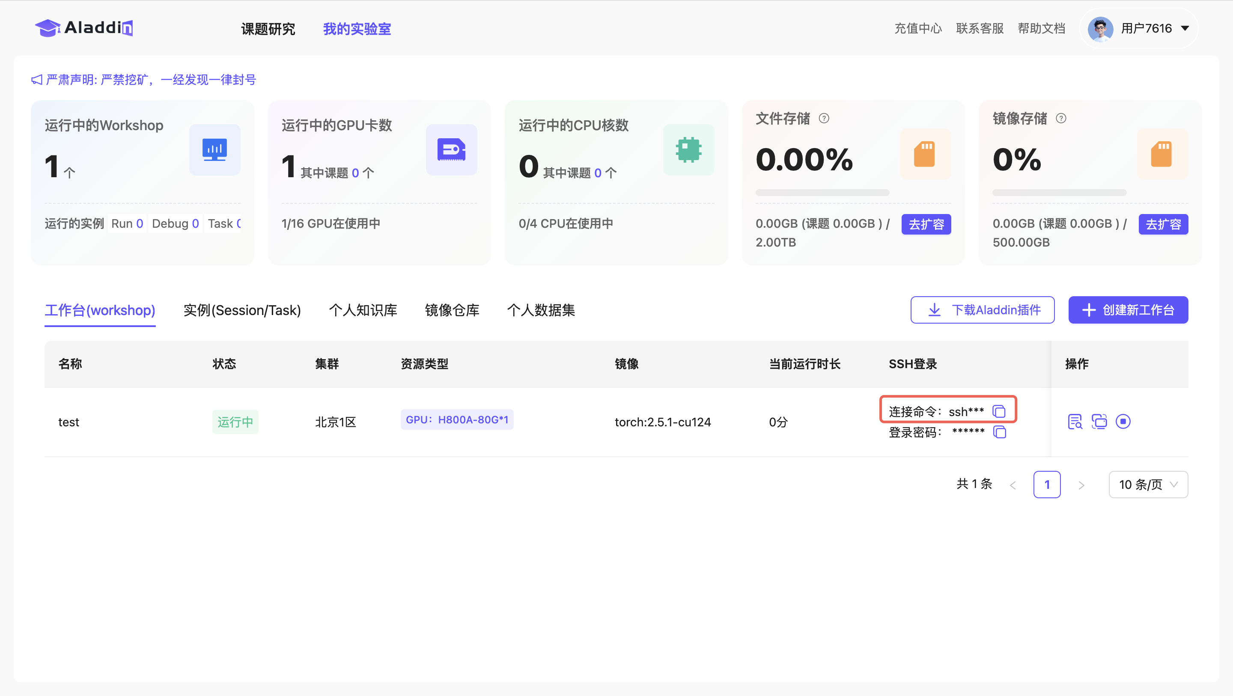Click page number 1 in pagination
The image size is (1233, 696).
(x=1046, y=485)
